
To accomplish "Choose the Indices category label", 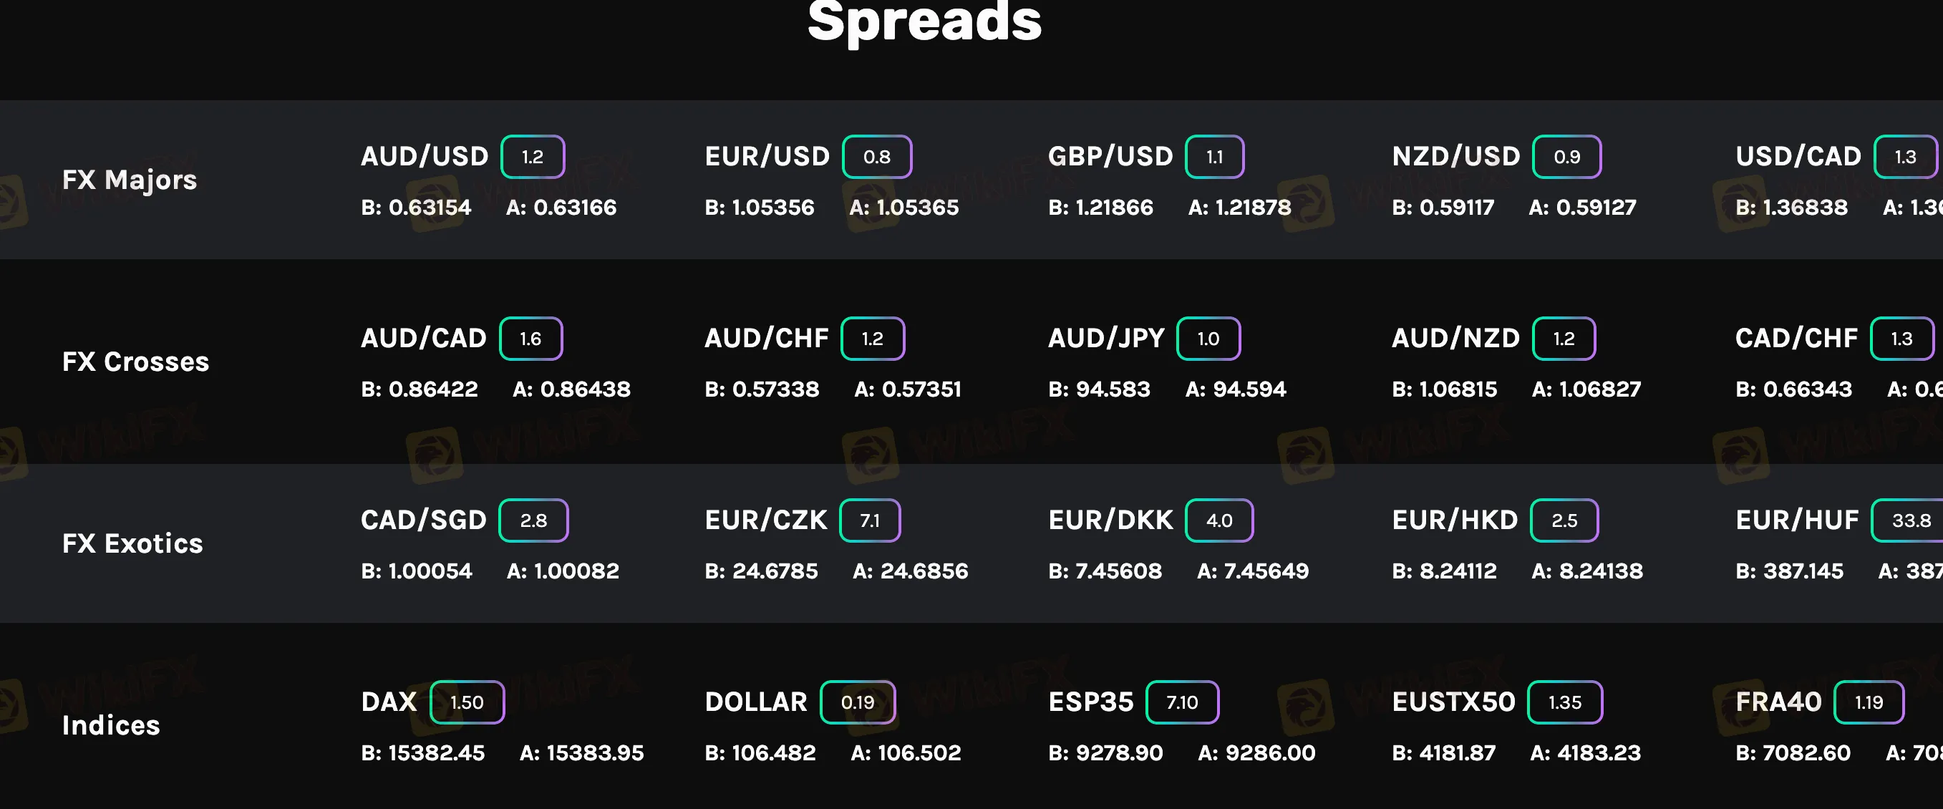I will click(x=111, y=725).
